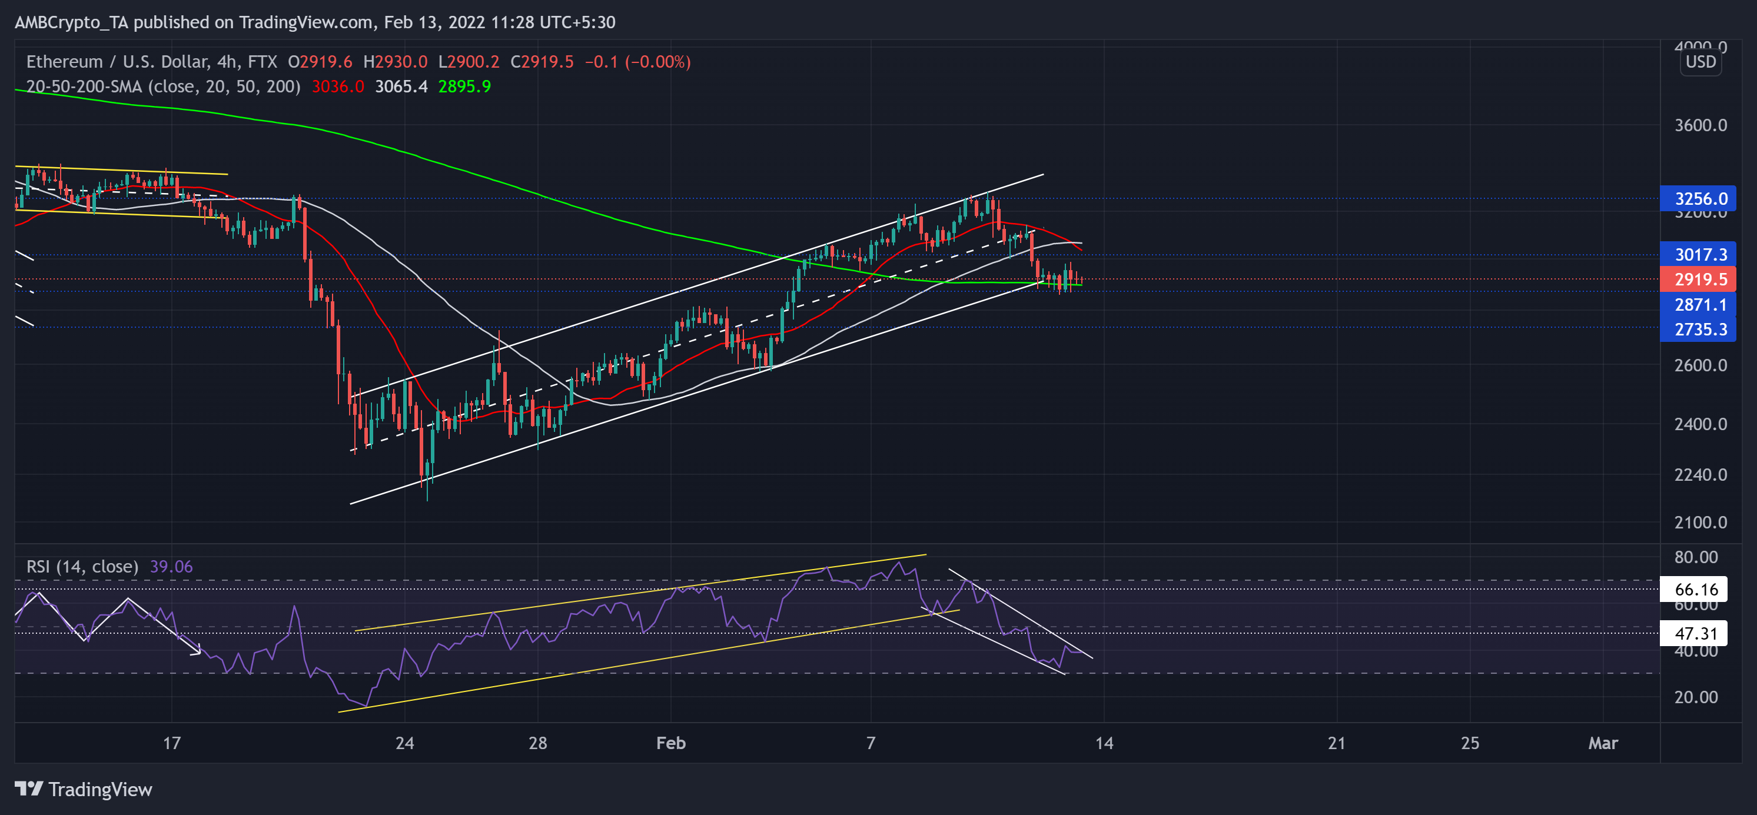
Task: Click the 21 date on time axis
Action: pyautogui.click(x=1336, y=743)
